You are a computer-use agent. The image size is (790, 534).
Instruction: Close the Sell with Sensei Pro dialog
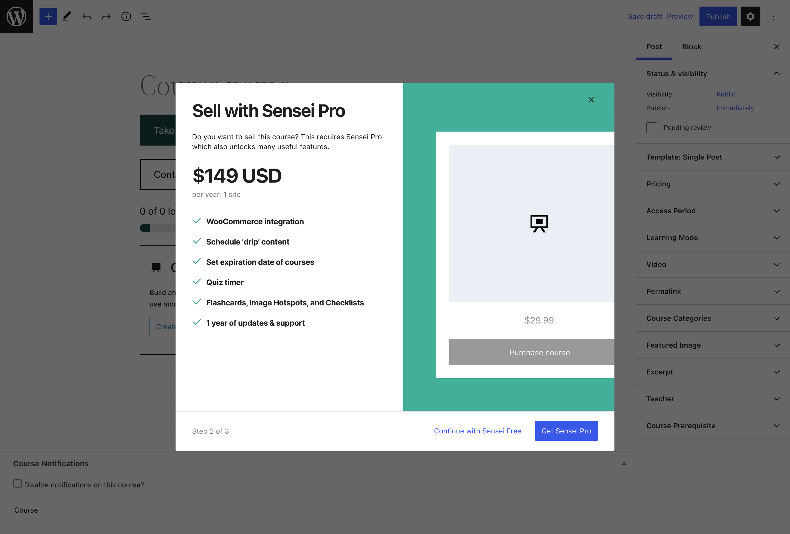point(591,100)
